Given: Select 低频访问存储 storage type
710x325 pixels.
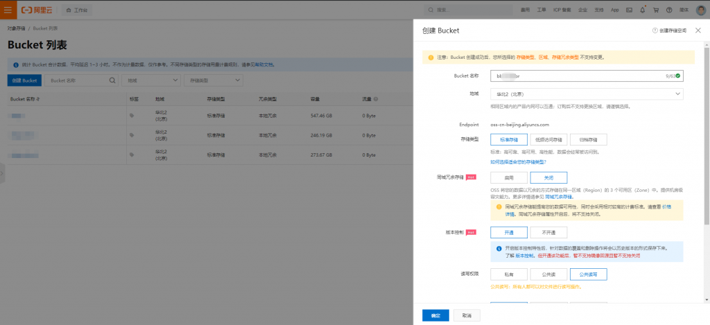Looking at the screenshot, I should (x=548, y=140).
